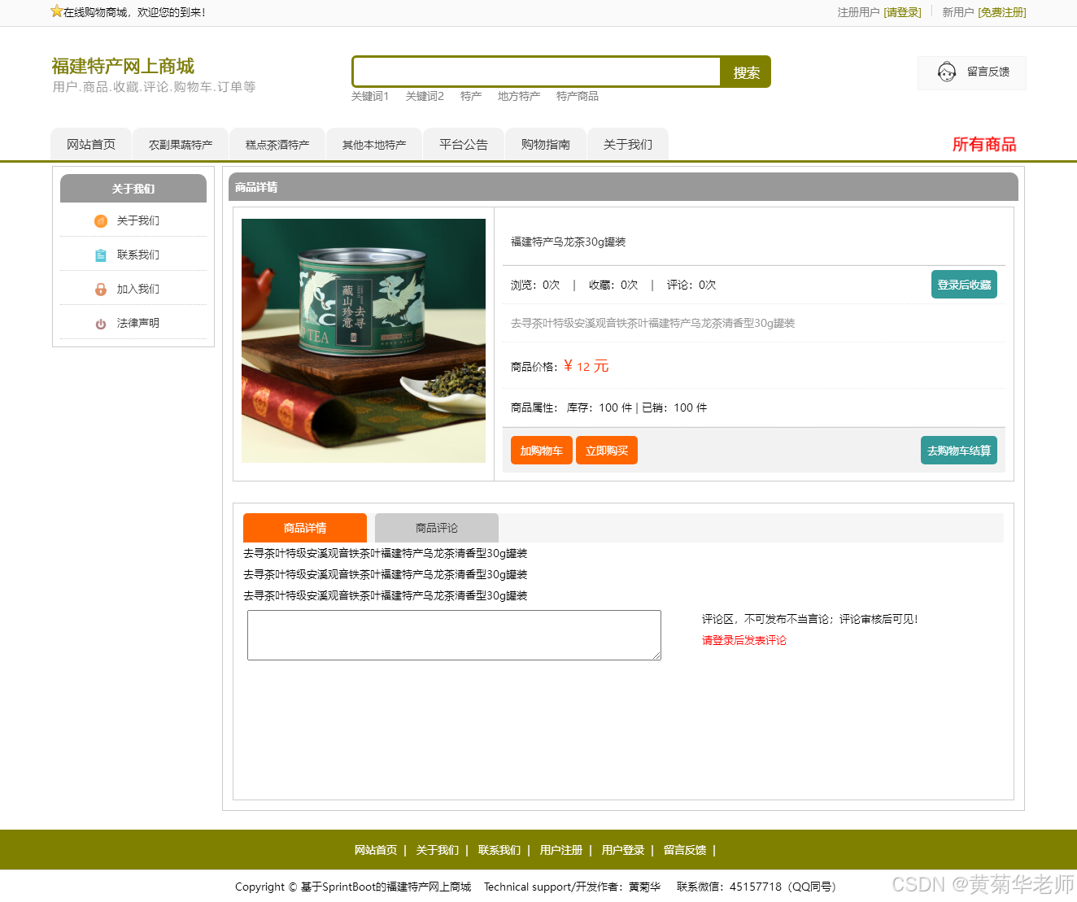Screen dimensions: 1077x902
Task: Click 加入我们 in the left sidebar
Action: [x=138, y=289]
